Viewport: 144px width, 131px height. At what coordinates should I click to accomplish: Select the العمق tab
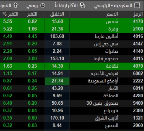6,6
